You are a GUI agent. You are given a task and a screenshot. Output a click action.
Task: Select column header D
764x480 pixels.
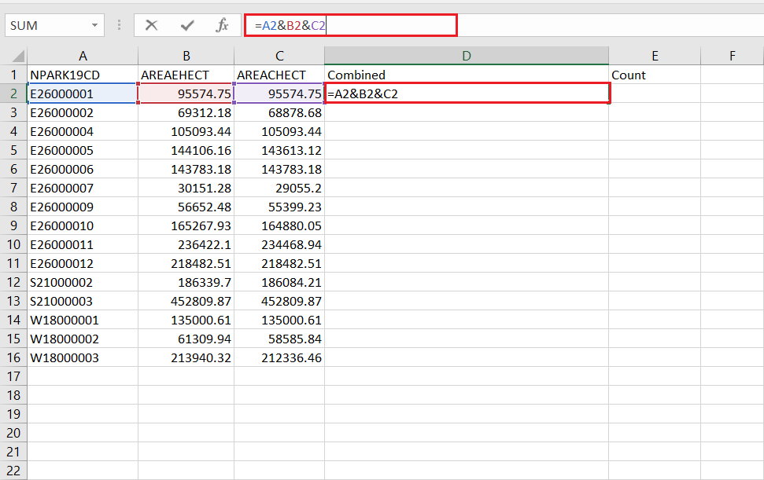[466, 55]
